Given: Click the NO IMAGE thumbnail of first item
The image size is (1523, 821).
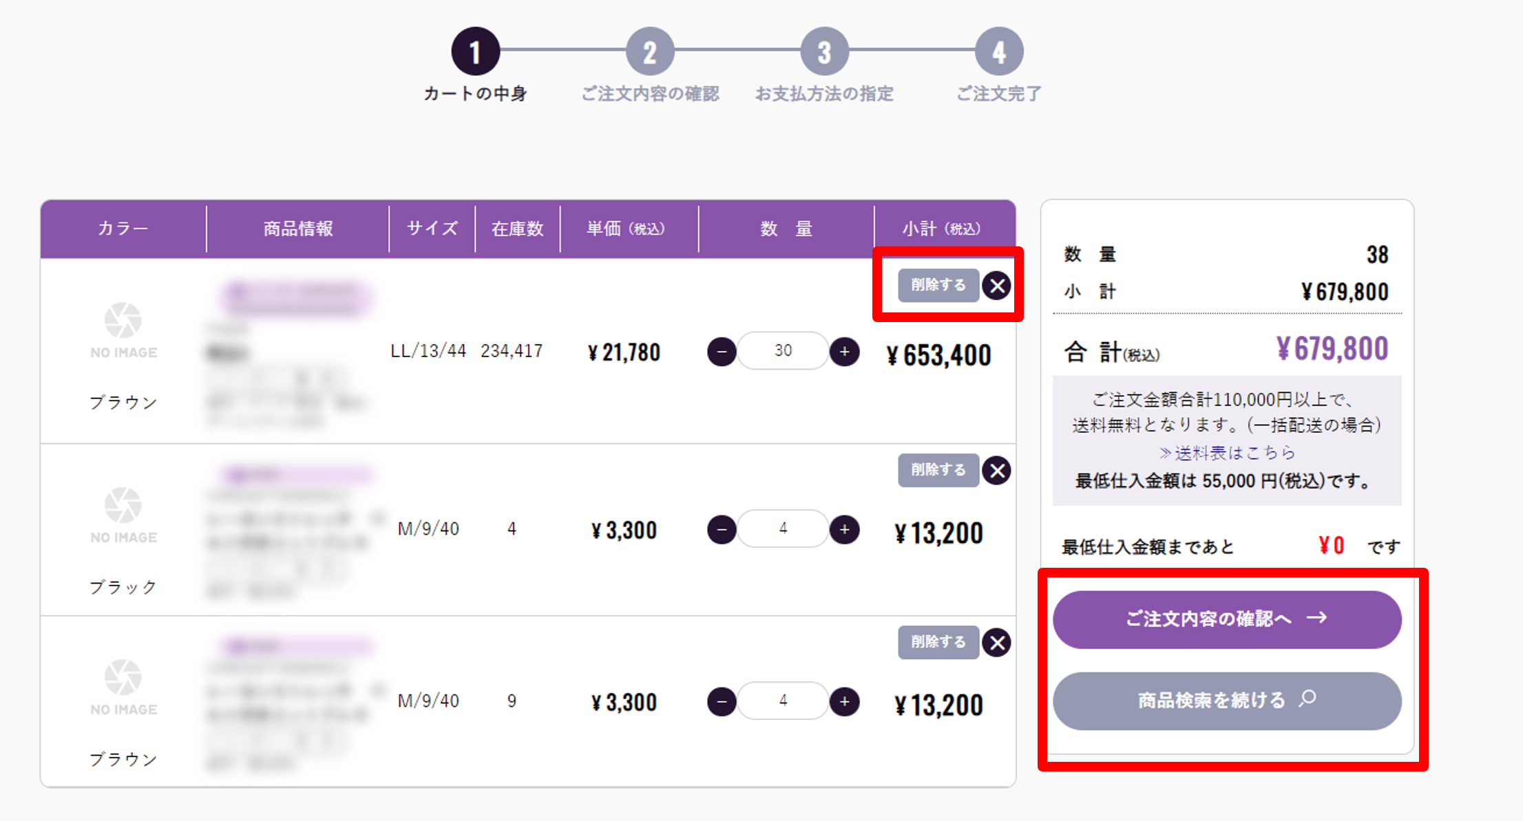Looking at the screenshot, I should 123,330.
